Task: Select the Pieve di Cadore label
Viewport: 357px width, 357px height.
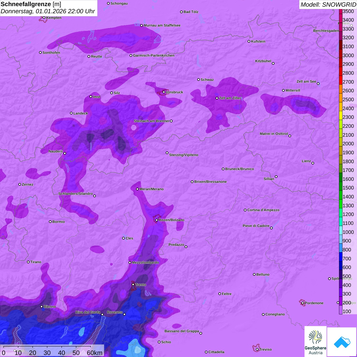Action: point(256,226)
